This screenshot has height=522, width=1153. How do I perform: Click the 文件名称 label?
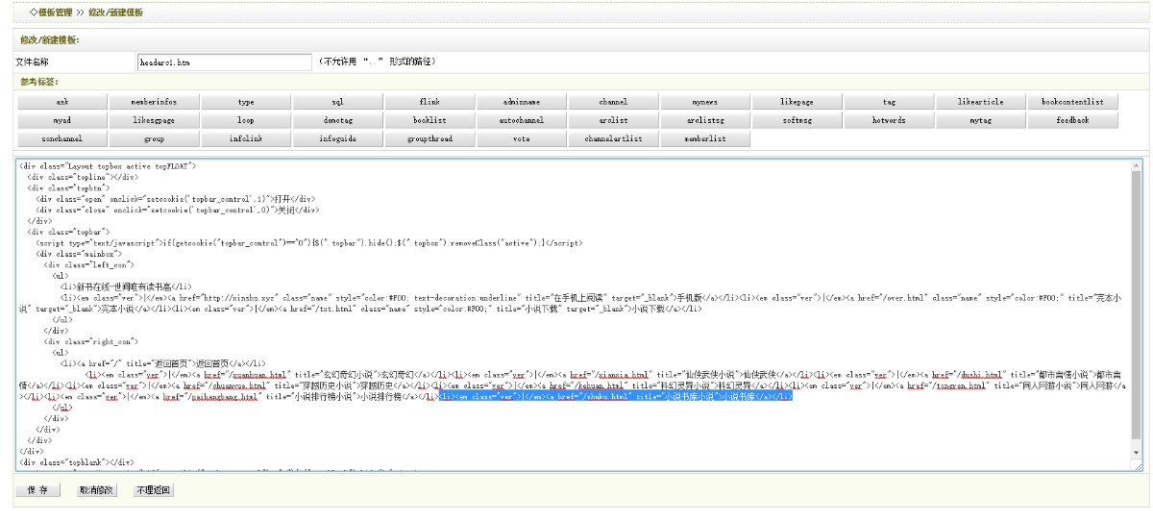pyautogui.click(x=33, y=62)
